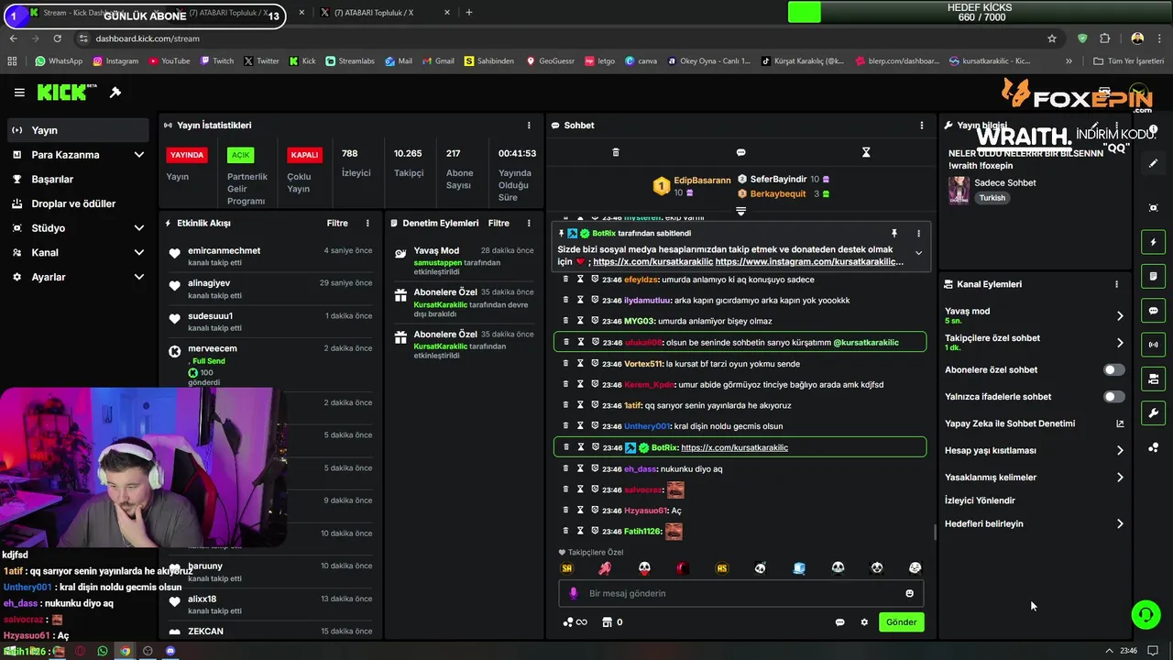The height and width of the screenshot is (660, 1173).
Task: Click the microphone icon in the message box
Action: tap(574, 593)
